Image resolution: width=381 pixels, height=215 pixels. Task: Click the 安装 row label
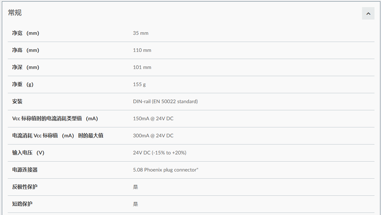tap(17, 102)
